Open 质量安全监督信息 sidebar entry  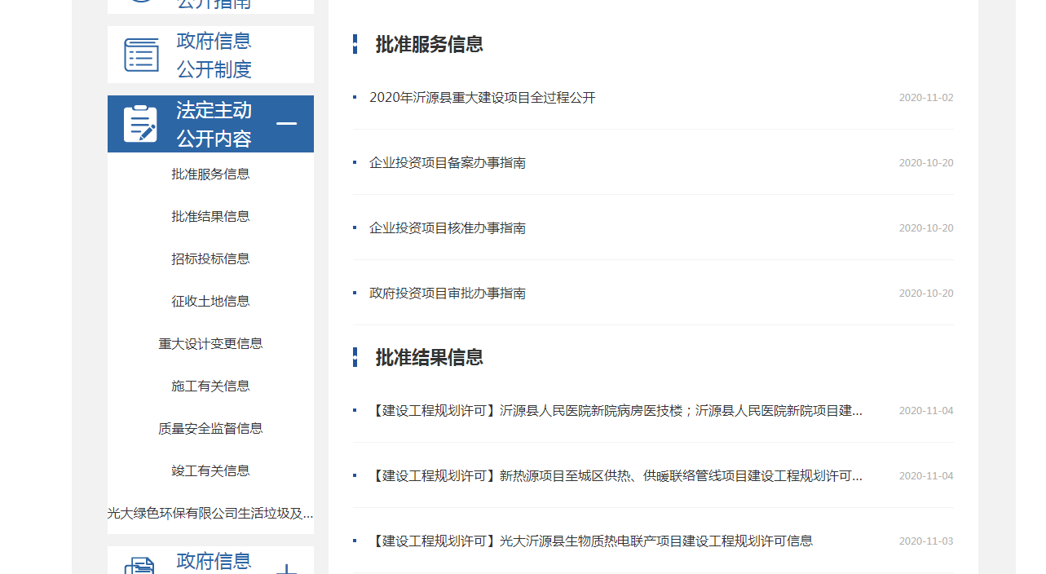[210, 428]
